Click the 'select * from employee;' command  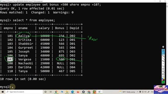coord(34,20)
